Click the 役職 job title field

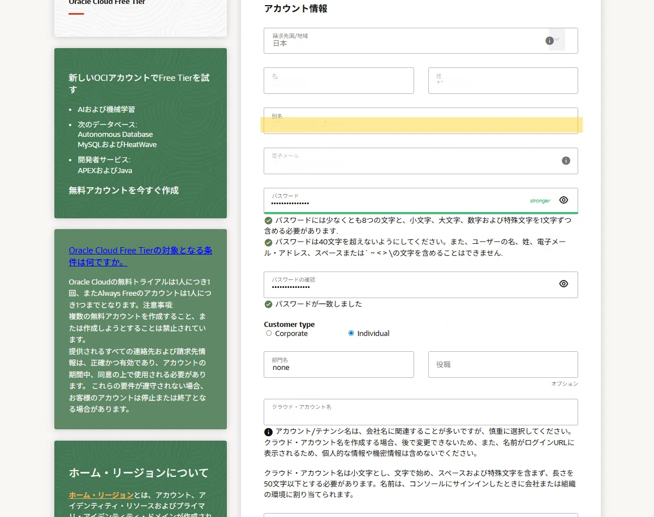coord(503,364)
